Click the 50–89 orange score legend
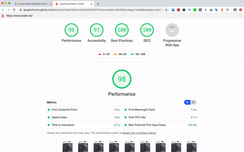 [120, 54]
